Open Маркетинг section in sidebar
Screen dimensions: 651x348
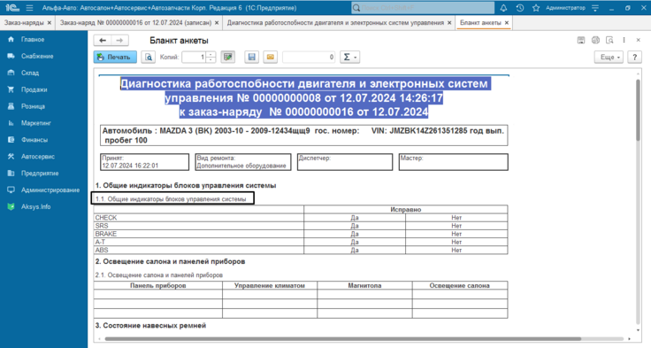(36, 123)
